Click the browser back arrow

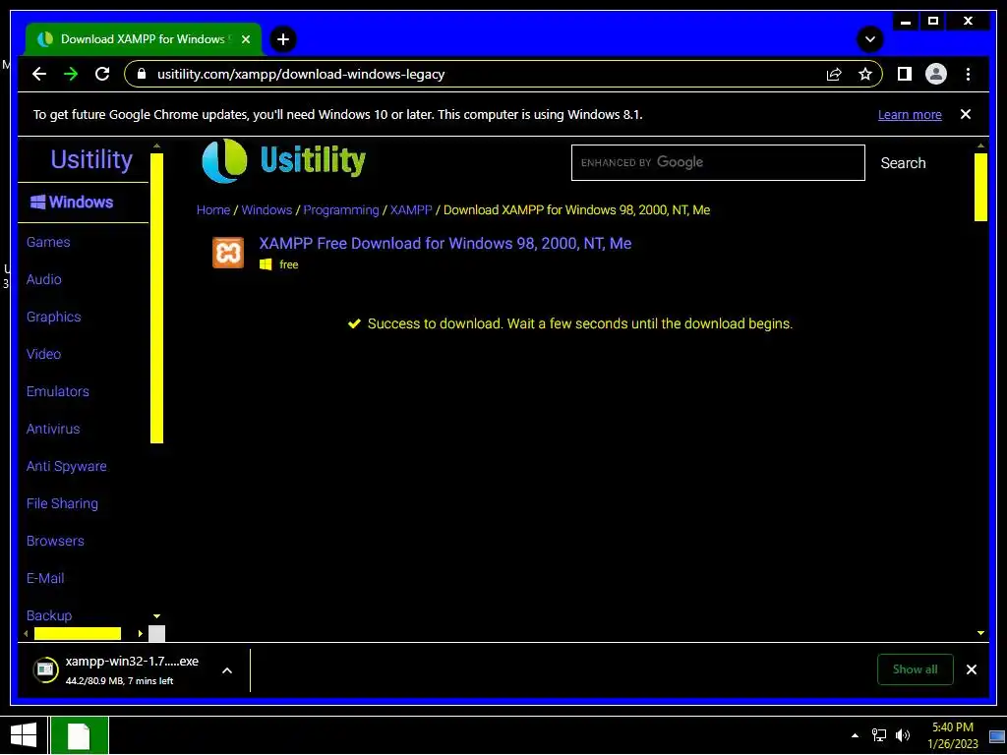[x=39, y=74]
